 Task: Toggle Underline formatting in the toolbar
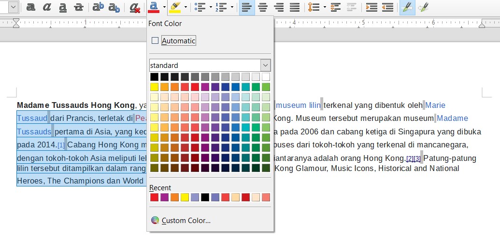[x=63, y=7]
